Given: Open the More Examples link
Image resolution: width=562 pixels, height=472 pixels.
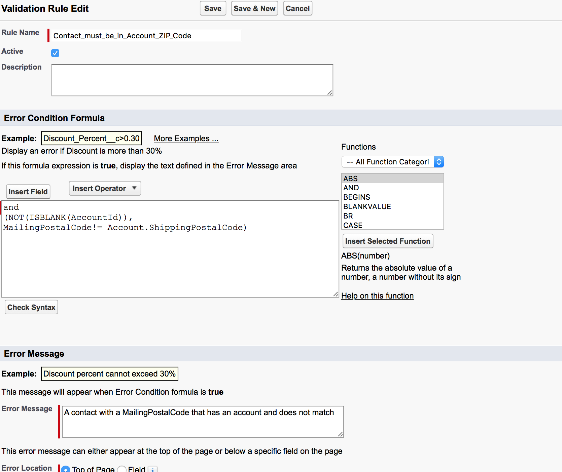Looking at the screenshot, I should click(186, 139).
